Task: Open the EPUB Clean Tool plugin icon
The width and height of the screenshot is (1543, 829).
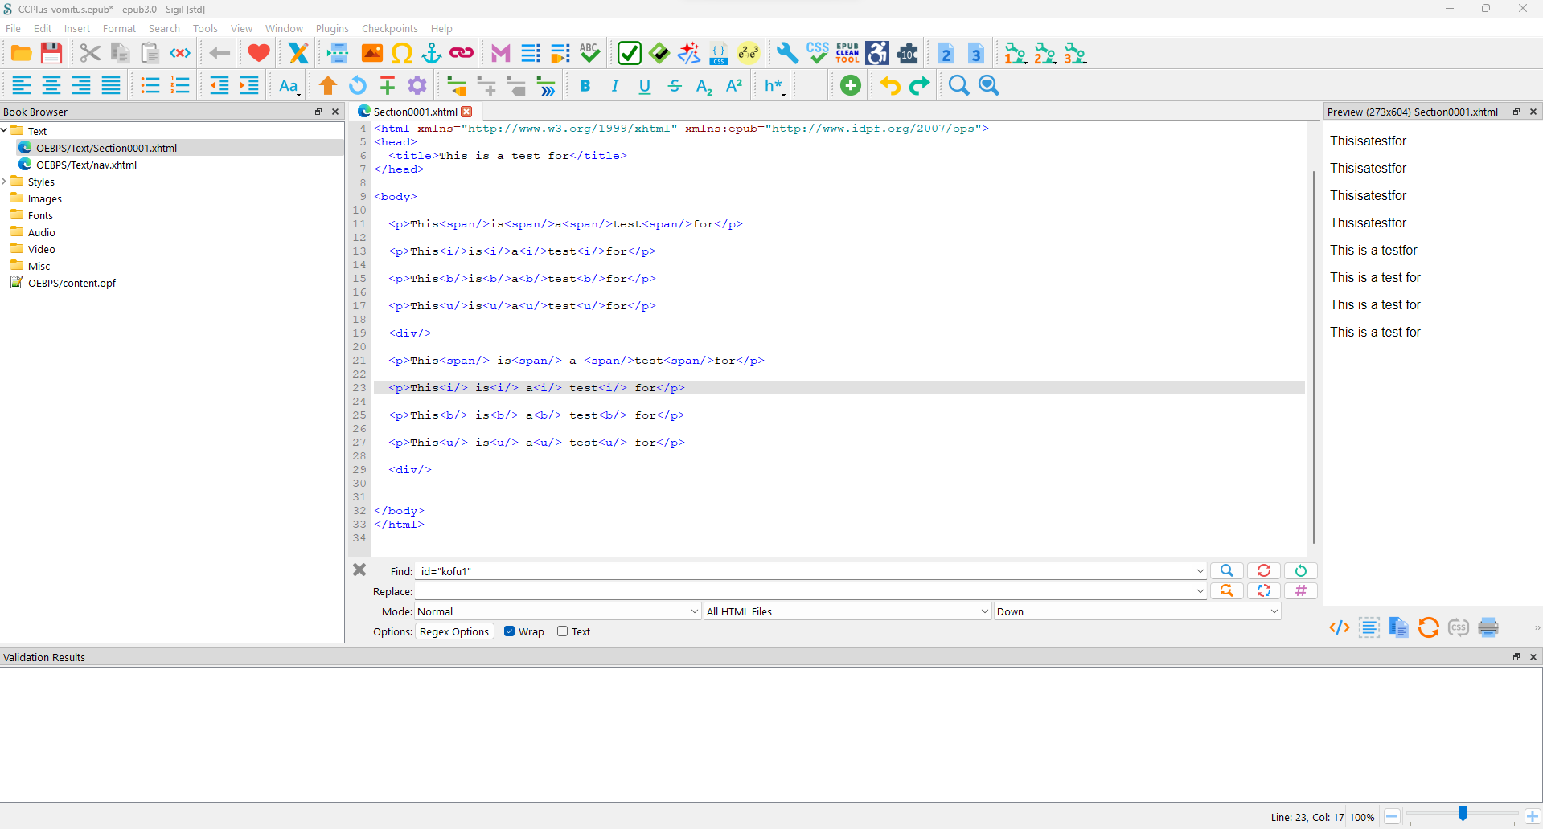Action: point(847,54)
